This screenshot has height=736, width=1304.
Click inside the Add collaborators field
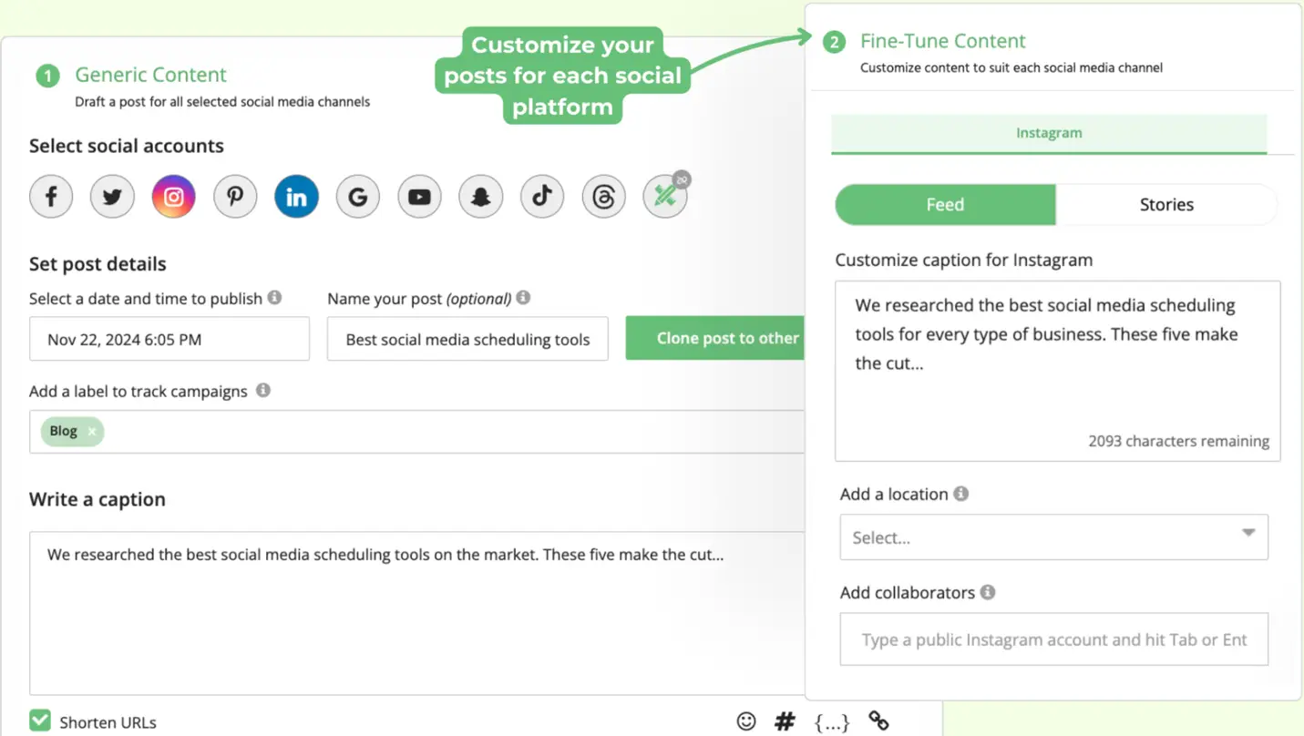tap(1053, 639)
